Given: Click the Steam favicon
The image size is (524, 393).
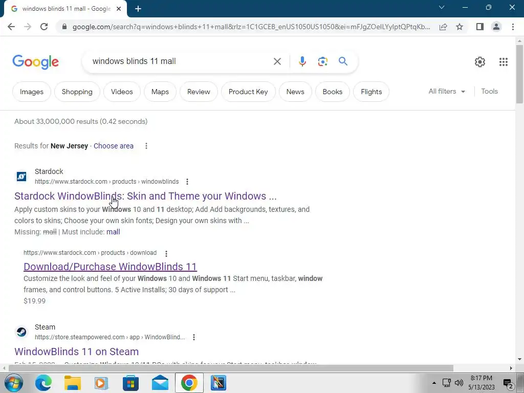Looking at the screenshot, I should [x=21, y=332].
